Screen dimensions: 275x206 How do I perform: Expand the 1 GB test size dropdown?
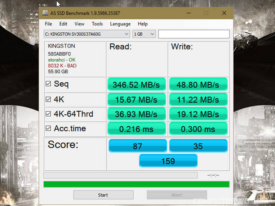tap(144, 34)
